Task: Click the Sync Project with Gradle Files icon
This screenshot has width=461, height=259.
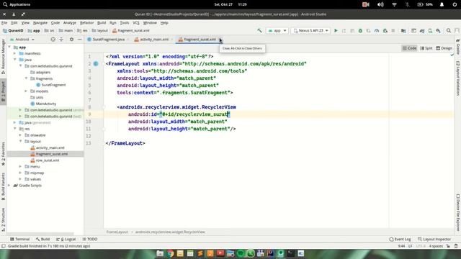Action: [x=422, y=30]
